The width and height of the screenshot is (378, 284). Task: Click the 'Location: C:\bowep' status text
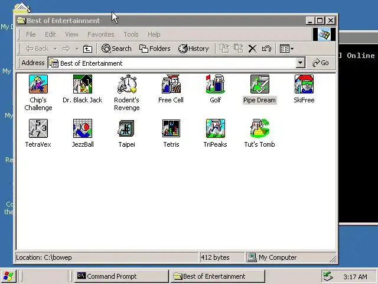44,257
